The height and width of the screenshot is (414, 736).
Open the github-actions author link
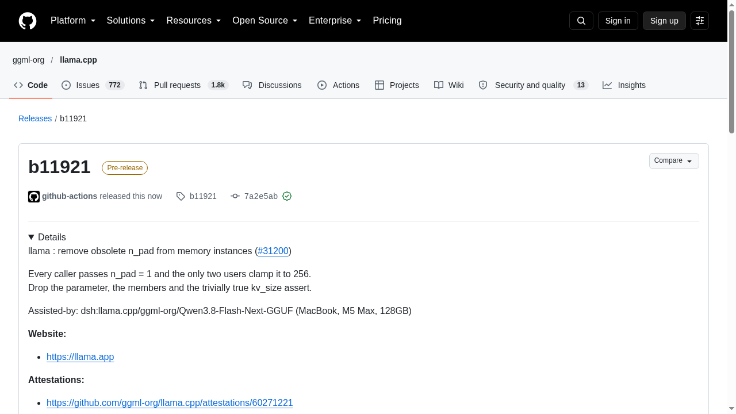pyautogui.click(x=70, y=196)
